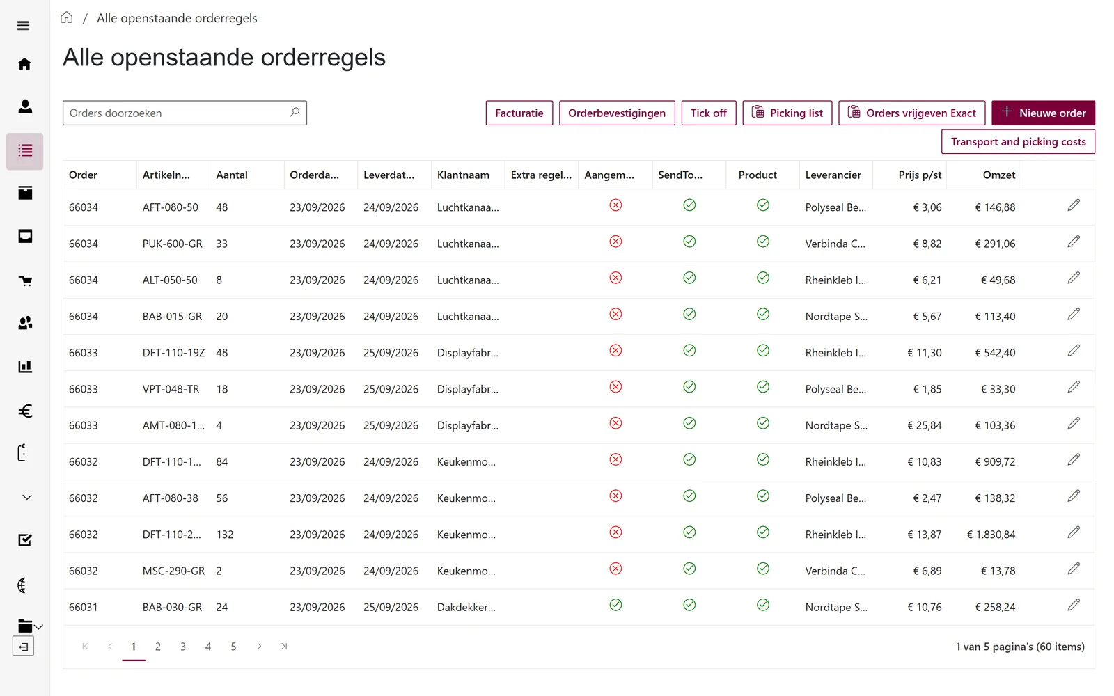Toggle Product status for row AFT-080-38
This screenshot has height=696, width=1114.
click(x=763, y=496)
